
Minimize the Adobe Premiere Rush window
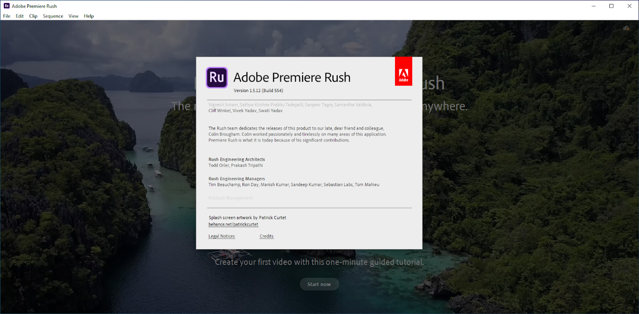[x=593, y=6]
